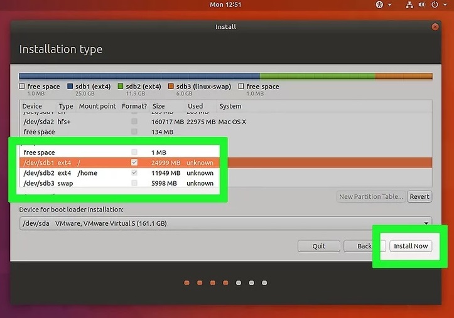
Task: Select the /dev/sdb2 /home partition row
Action: point(225,173)
